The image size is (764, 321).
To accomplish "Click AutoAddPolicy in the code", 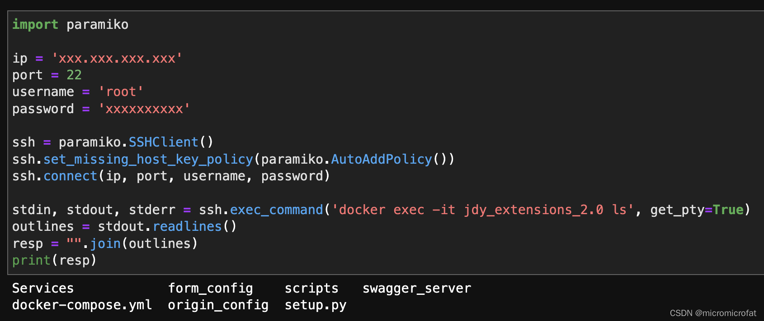I will point(382,160).
